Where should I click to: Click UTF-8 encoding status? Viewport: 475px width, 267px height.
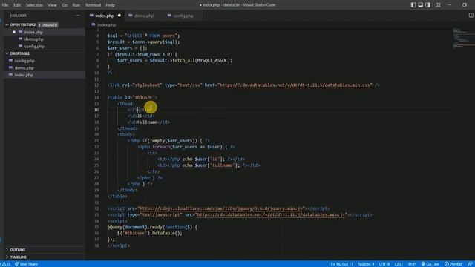[x=384, y=264]
